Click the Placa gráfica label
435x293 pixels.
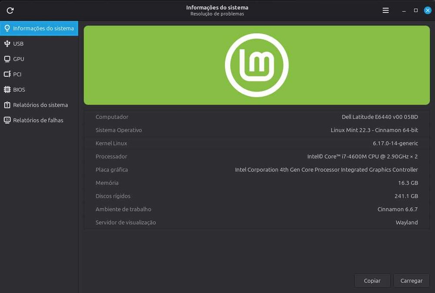coord(111,170)
